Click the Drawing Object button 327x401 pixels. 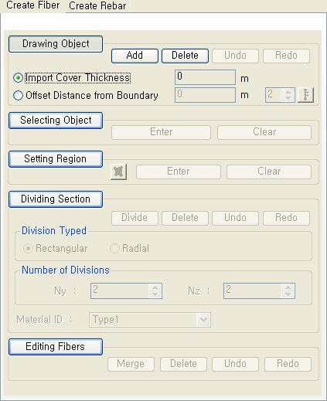[56, 44]
